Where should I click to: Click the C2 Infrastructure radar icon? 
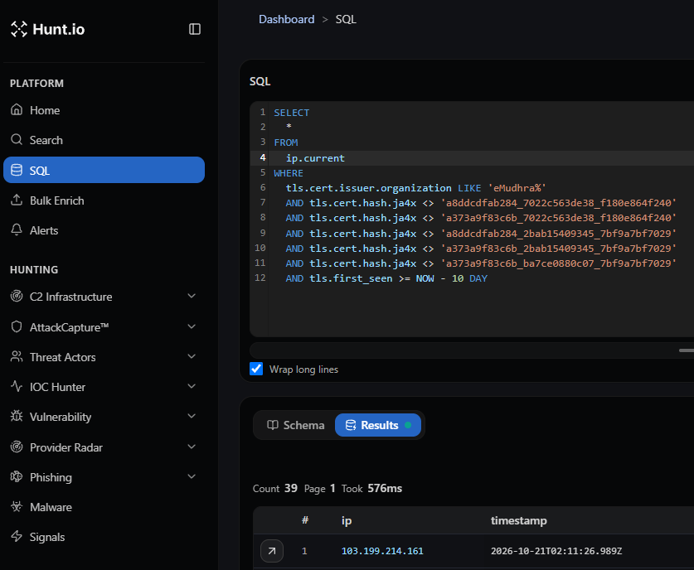(x=17, y=297)
